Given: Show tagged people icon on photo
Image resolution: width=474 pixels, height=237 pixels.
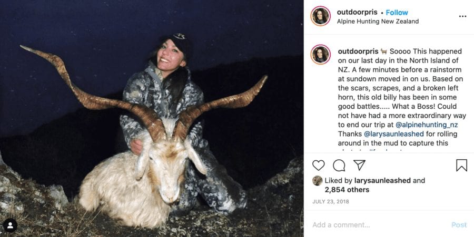Looking at the screenshot, I should (10, 225).
